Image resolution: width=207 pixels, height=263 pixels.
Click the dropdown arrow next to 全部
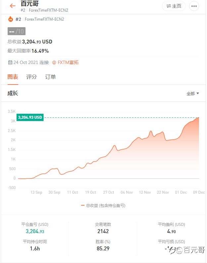pos(198,94)
